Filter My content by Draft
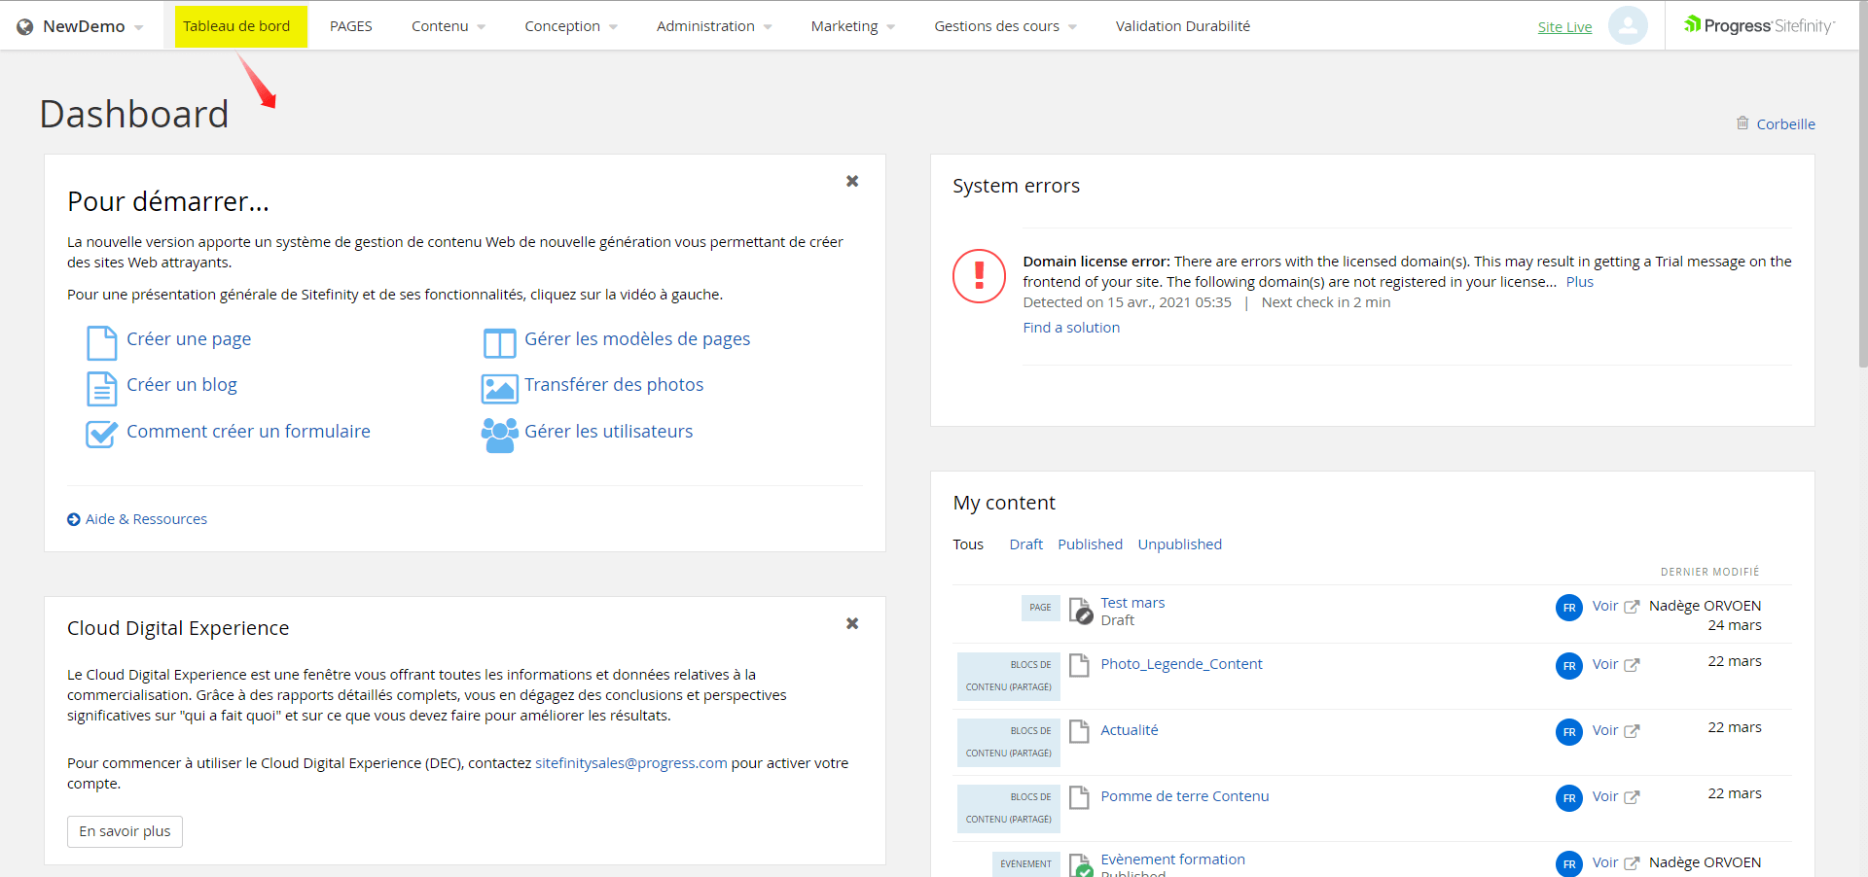Screen dimensions: 1868x877 click(x=1025, y=544)
